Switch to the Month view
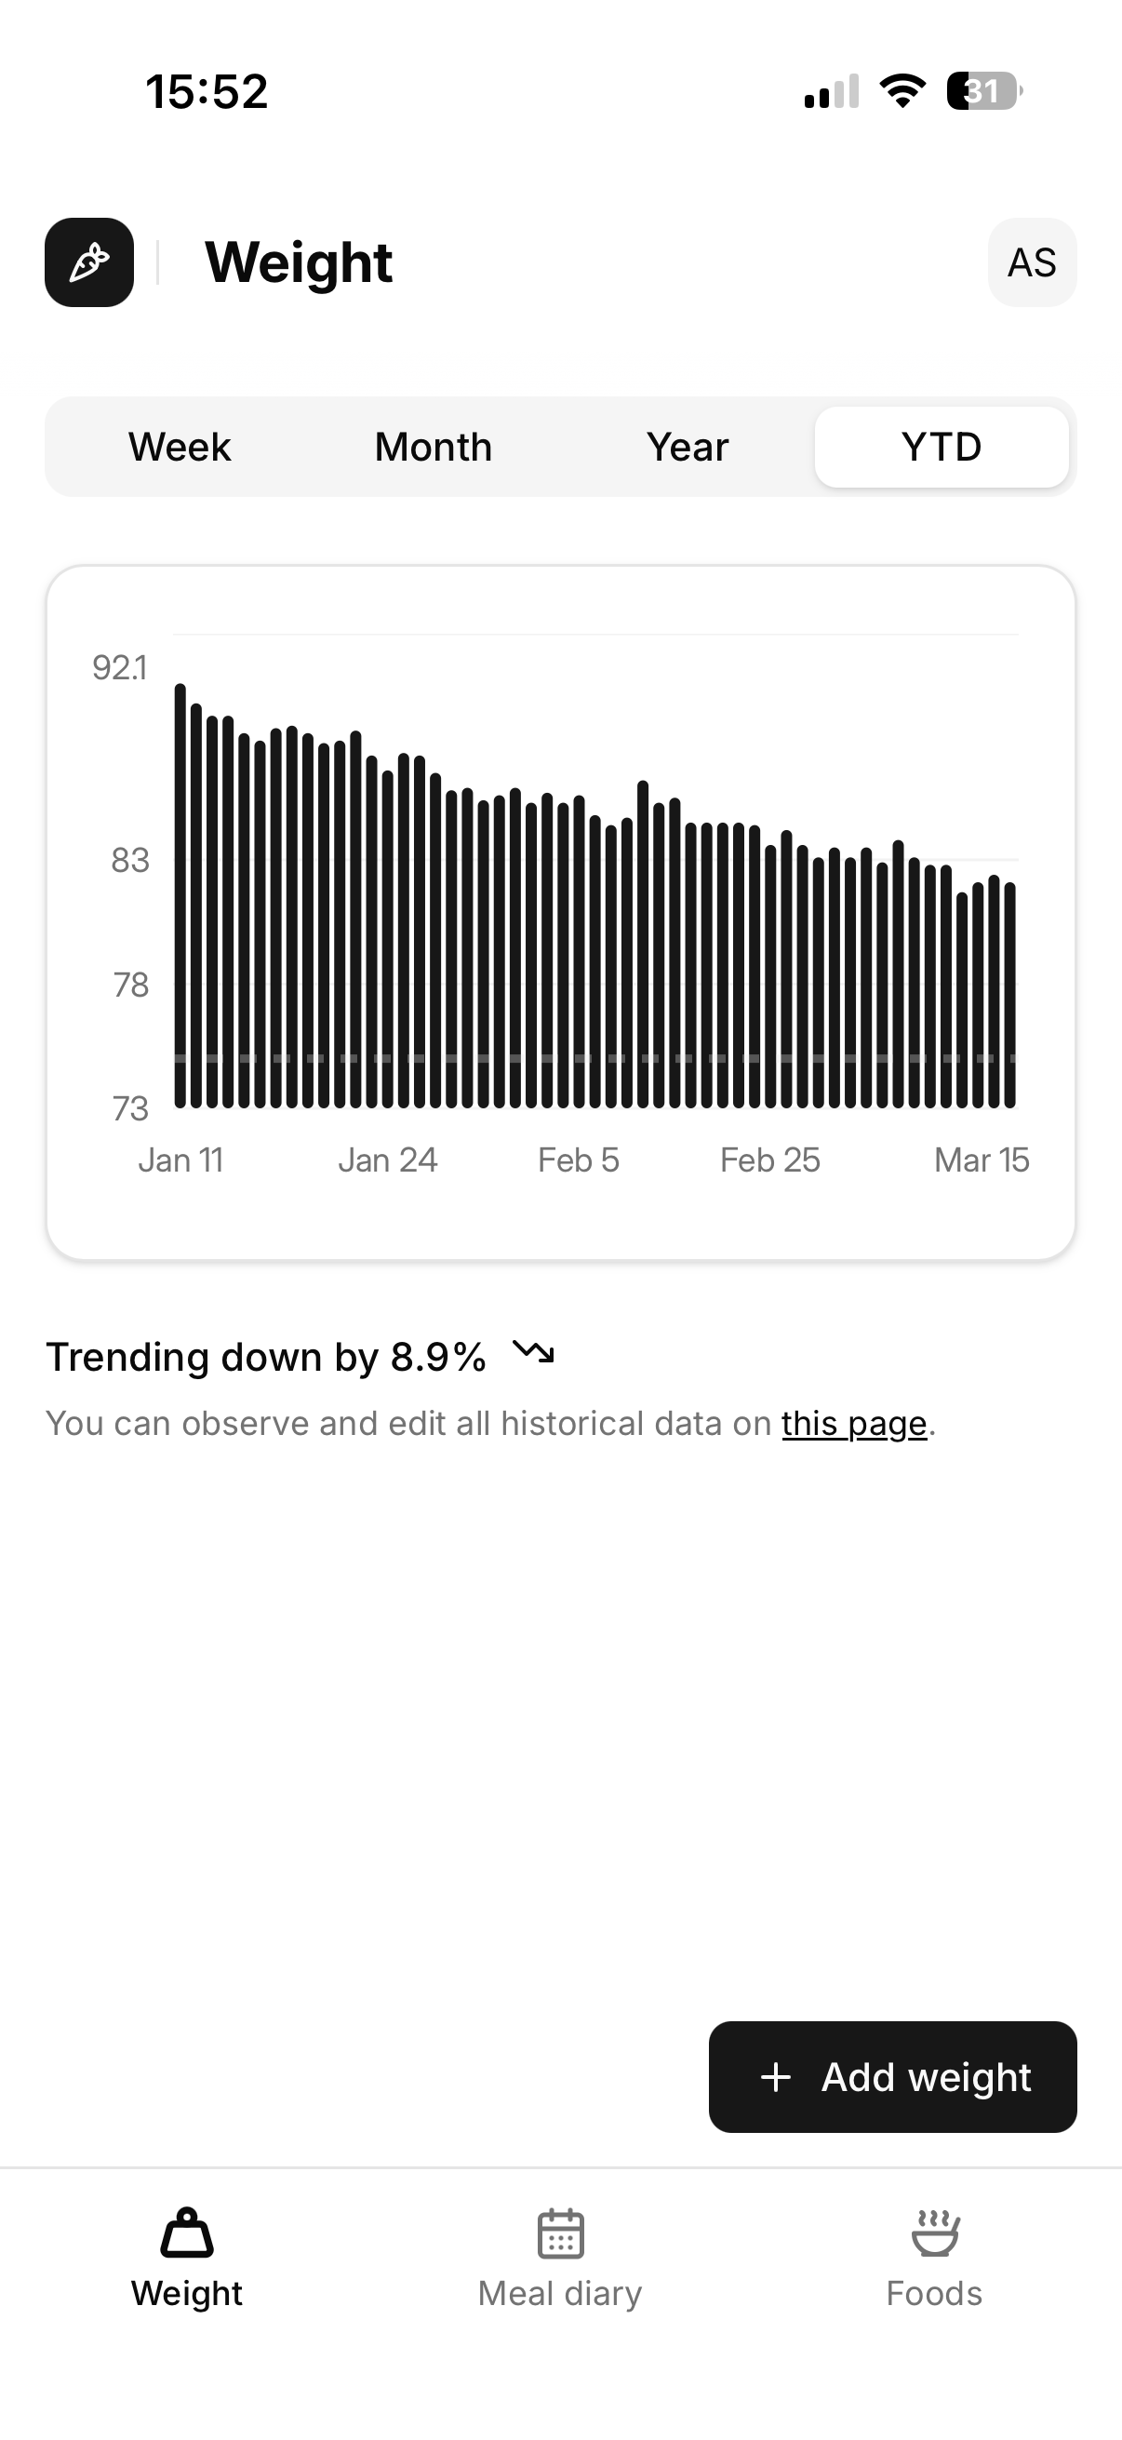 [433, 446]
